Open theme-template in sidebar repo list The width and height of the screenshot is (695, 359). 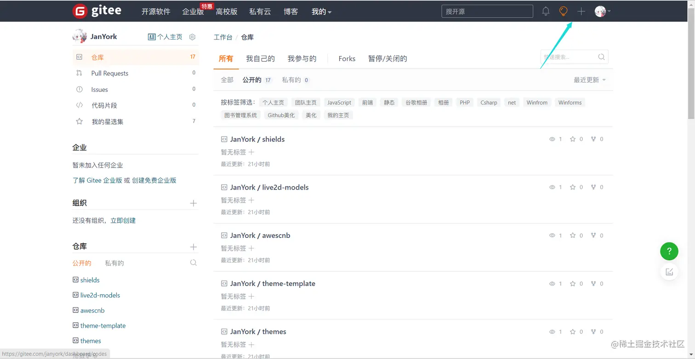103,325
